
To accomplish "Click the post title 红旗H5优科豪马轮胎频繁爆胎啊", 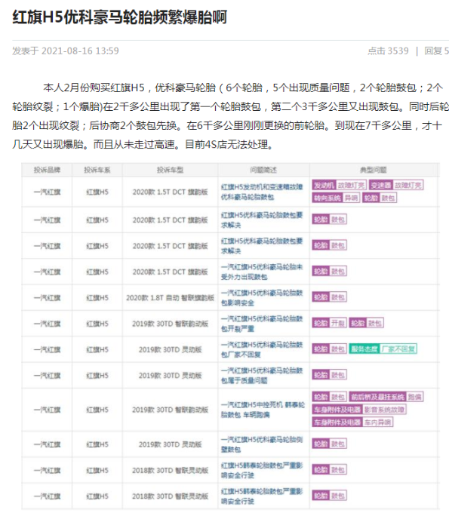I will [x=119, y=17].
